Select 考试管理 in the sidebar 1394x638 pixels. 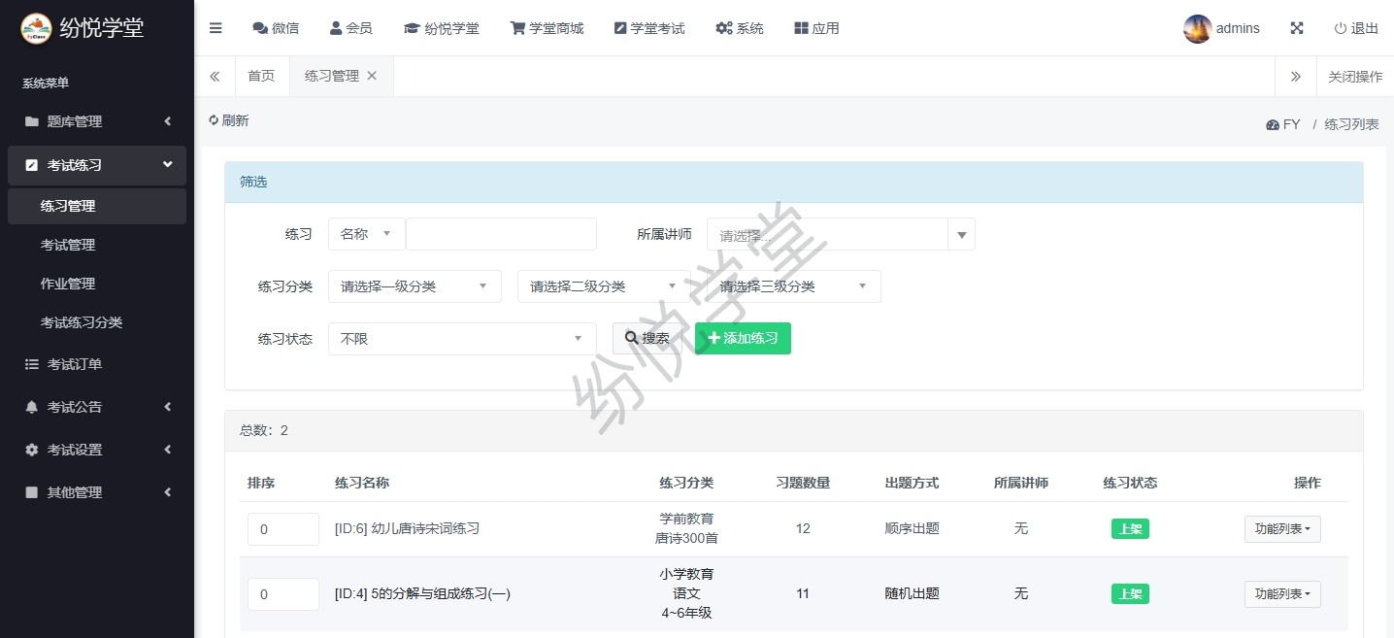click(x=68, y=245)
